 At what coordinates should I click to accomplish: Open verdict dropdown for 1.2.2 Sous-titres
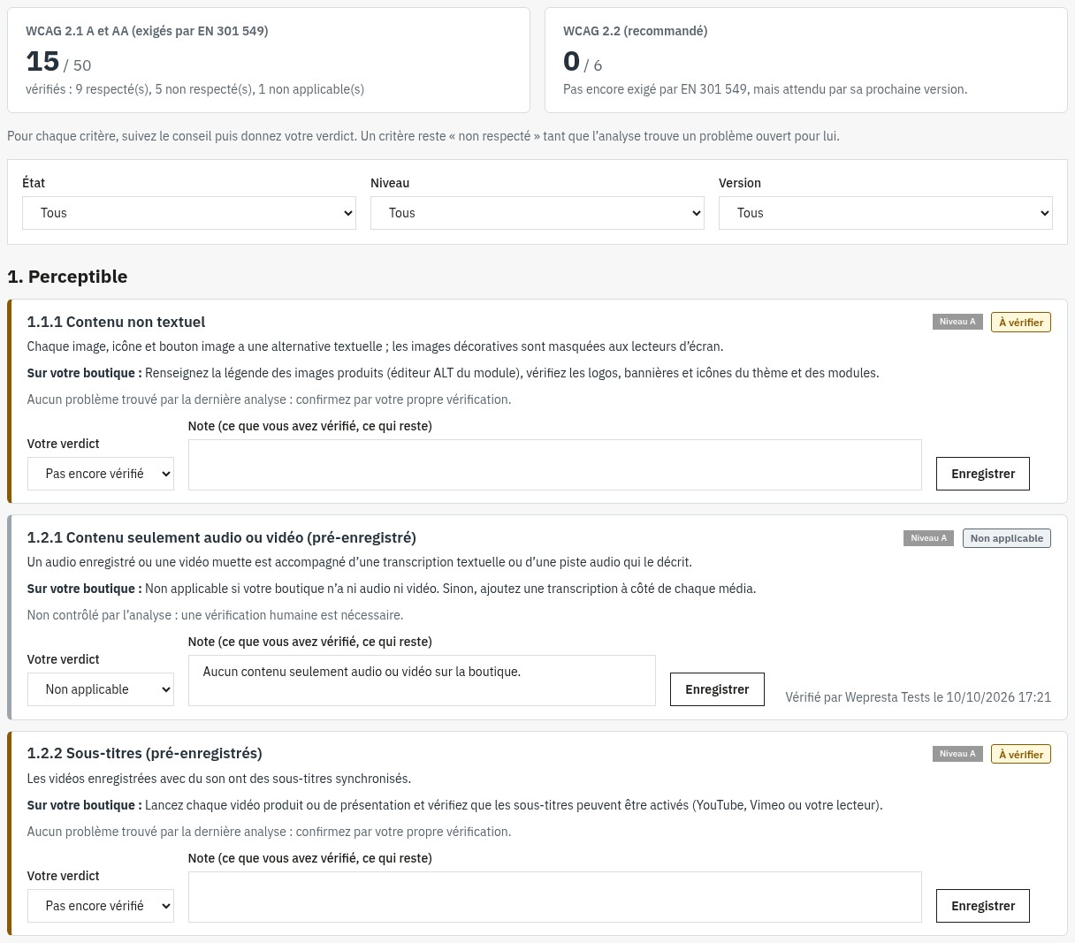pyautogui.click(x=101, y=906)
